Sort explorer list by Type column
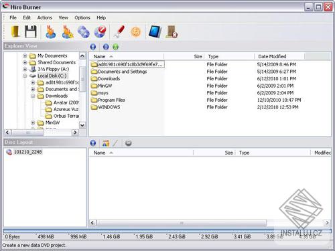 pos(229,56)
